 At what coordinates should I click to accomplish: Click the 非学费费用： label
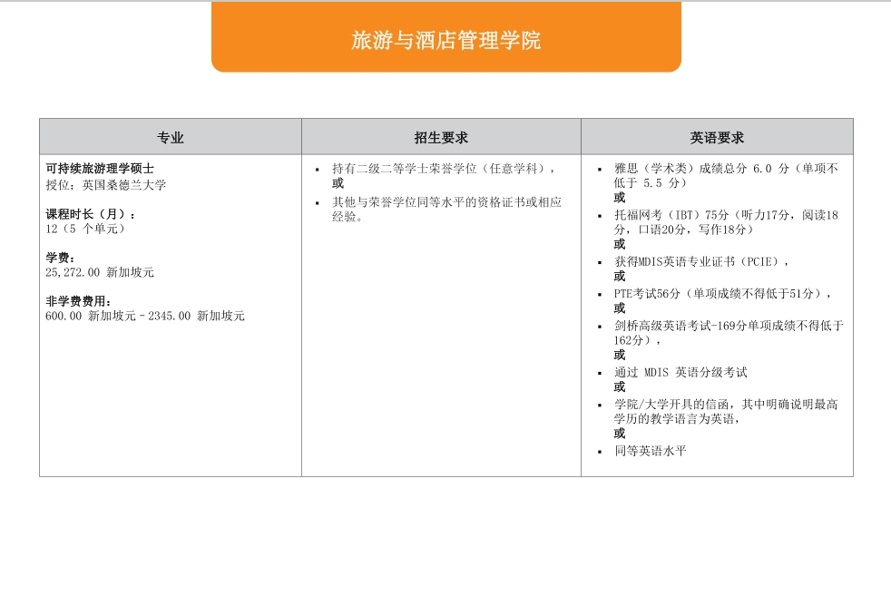[x=78, y=302]
